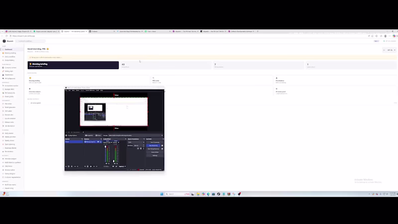Open Survey designer in the sidebar
Viewport: 398px width, 224px height.
click(x=10, y=174)
